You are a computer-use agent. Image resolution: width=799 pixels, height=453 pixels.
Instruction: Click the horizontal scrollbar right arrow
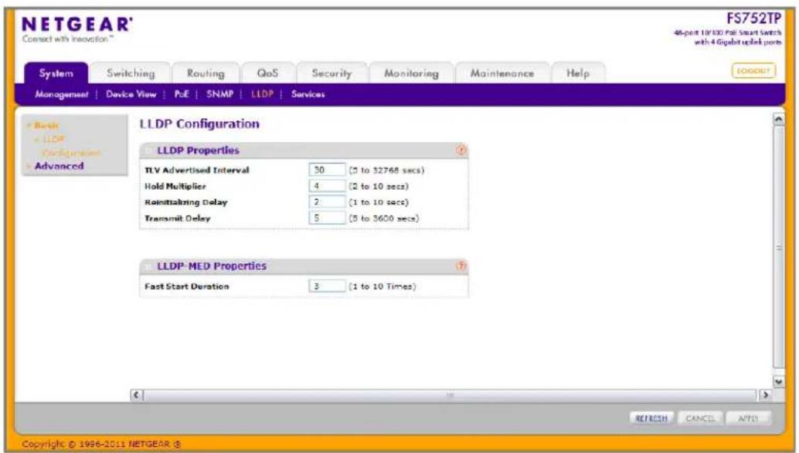(765, 395)
